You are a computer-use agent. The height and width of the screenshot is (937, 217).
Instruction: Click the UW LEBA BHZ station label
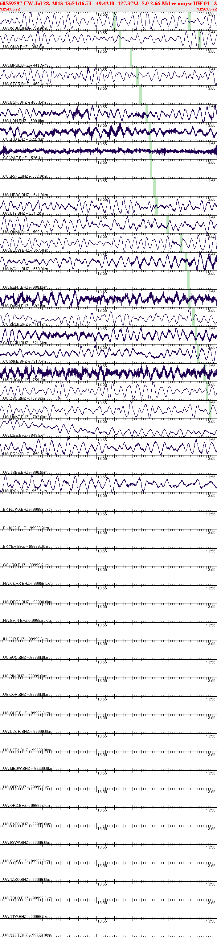point(27,751)
